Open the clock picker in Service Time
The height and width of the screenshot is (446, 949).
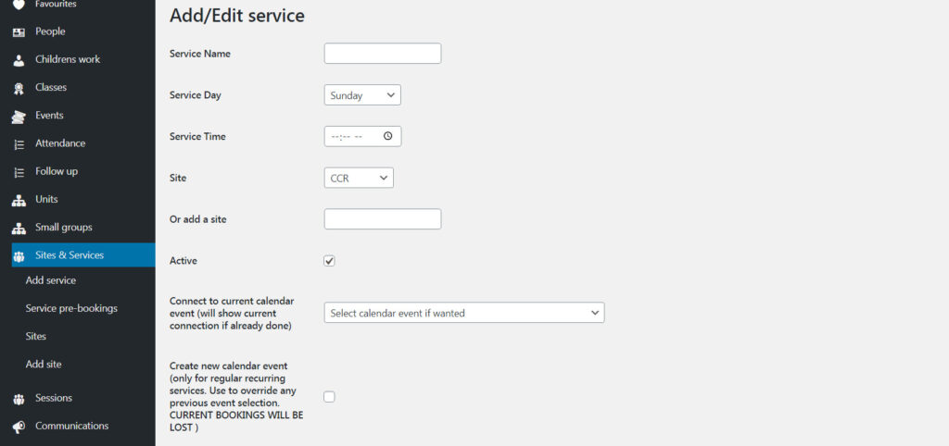tap(387, 136)
